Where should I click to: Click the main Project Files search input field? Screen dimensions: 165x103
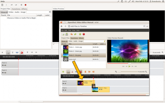tap(39, 12)
